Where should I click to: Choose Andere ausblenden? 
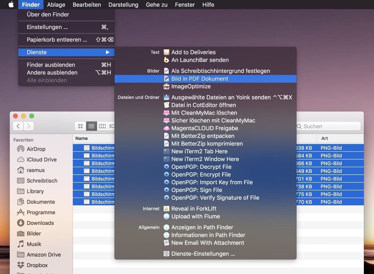(66, 73)
